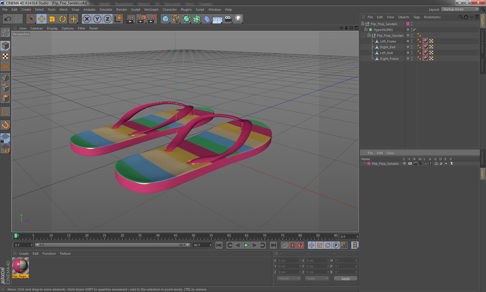Activate the Rotate tool
The image size is (486, 292).
(x=62, y=19)
